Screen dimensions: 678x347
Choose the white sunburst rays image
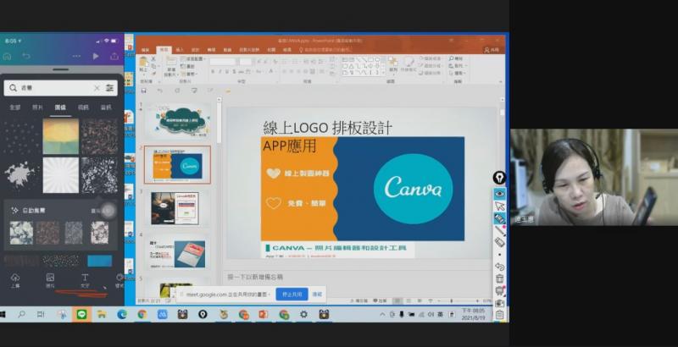[x=60, y=175]
